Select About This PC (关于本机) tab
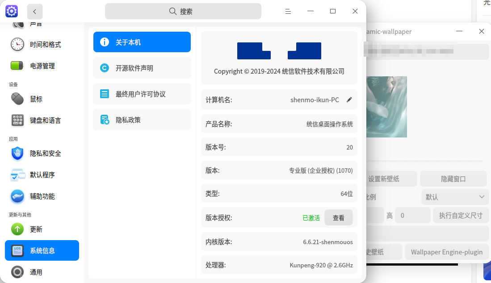Image resolution: width=491 pixels, height=283 pixels. pyautogui.click(x=142, y=42)
